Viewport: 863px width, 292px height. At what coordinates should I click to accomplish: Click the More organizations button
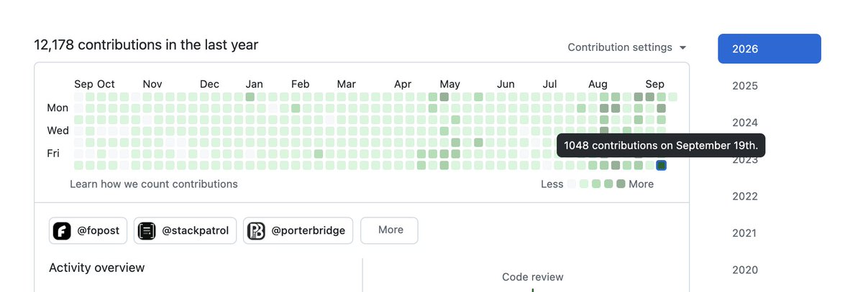click(389, 230)
